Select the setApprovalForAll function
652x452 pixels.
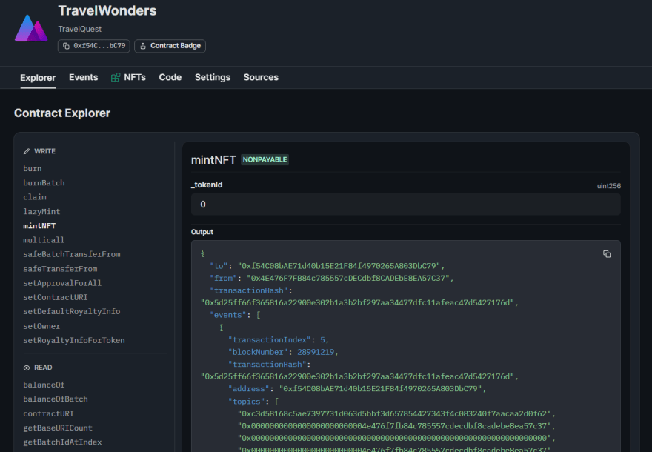(62, 283)
